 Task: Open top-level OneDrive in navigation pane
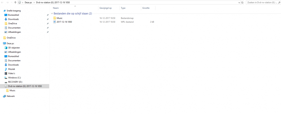pos(11,38)
